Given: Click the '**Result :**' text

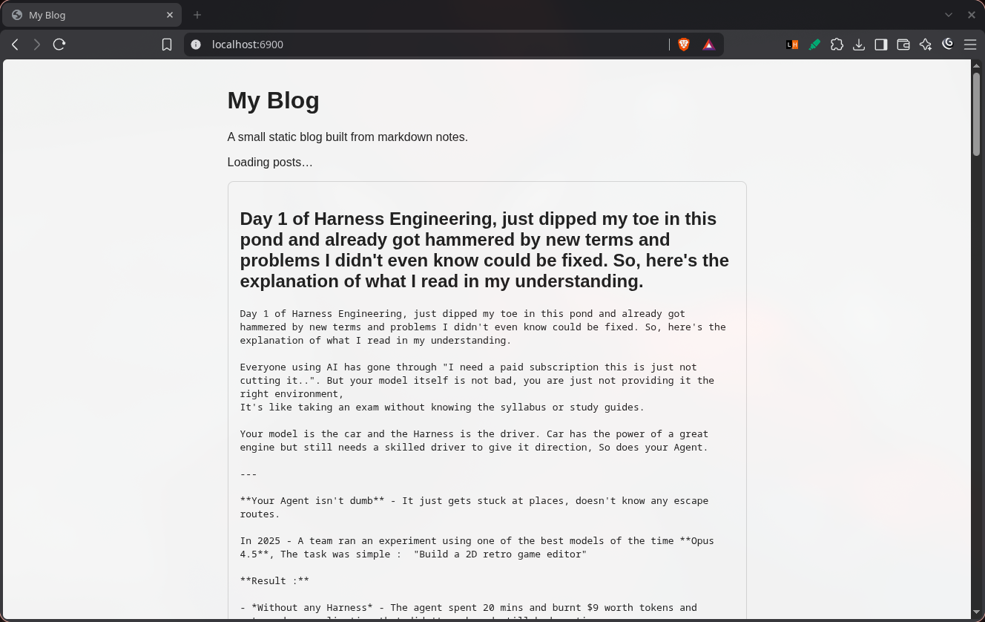Looking at the screenshot, I should tap(274, 580).
